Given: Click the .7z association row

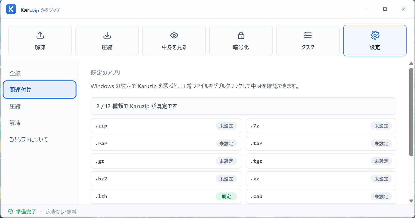Looking at the screenshot, I should 321,126.
